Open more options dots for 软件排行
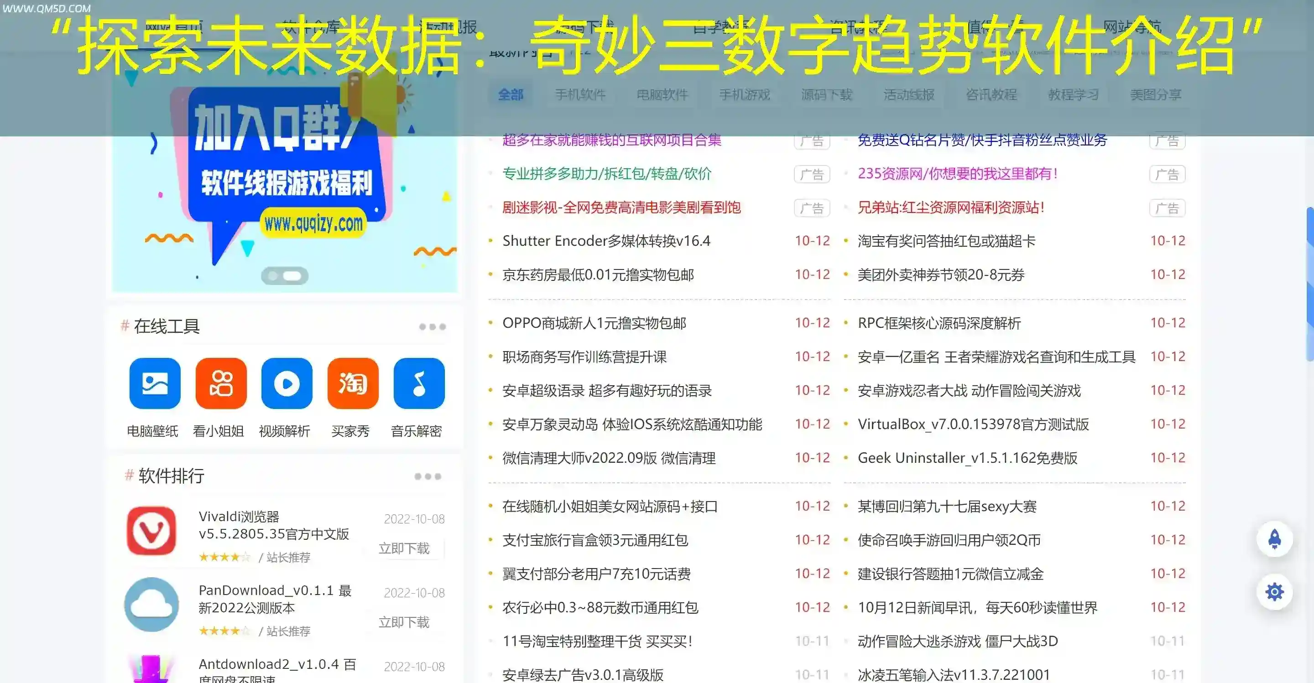Screen dimensions: 1314x683 pos(428,476)
